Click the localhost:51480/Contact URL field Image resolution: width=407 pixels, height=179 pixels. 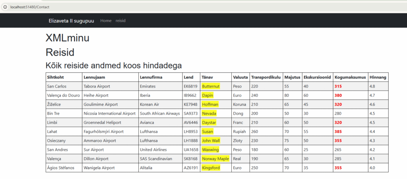pyautogui.click(x=30, y=7)
